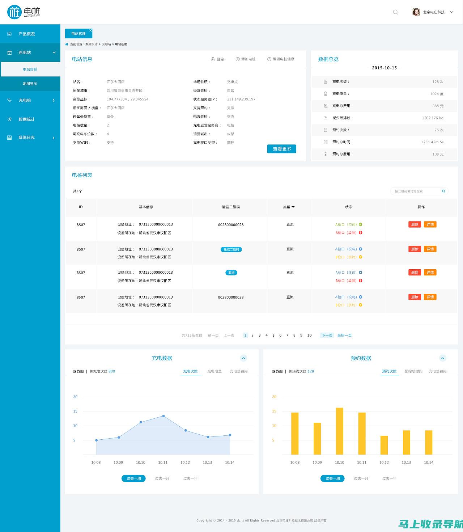
Task: Select 过去一周 under 充电数据 chart
Action: (133, 478)
